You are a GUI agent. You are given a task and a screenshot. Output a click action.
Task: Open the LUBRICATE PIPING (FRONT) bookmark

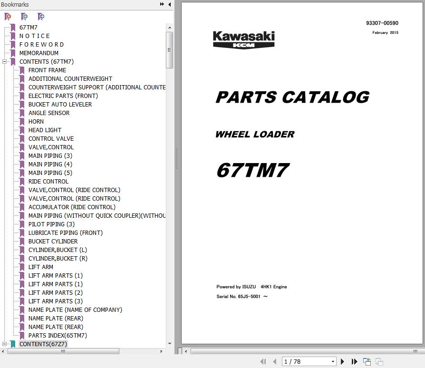(66, 233)
